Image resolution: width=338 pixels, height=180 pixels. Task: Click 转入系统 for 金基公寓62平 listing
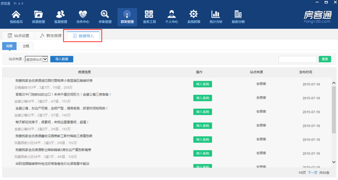tap(203, 112)
